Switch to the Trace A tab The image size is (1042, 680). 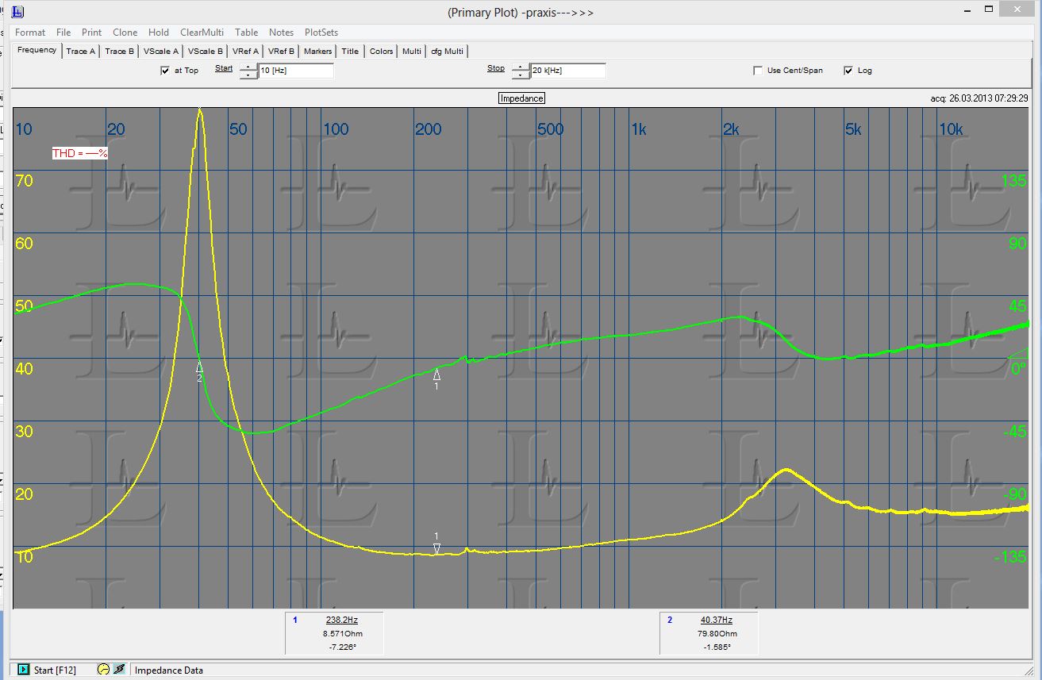click(80, 51)
